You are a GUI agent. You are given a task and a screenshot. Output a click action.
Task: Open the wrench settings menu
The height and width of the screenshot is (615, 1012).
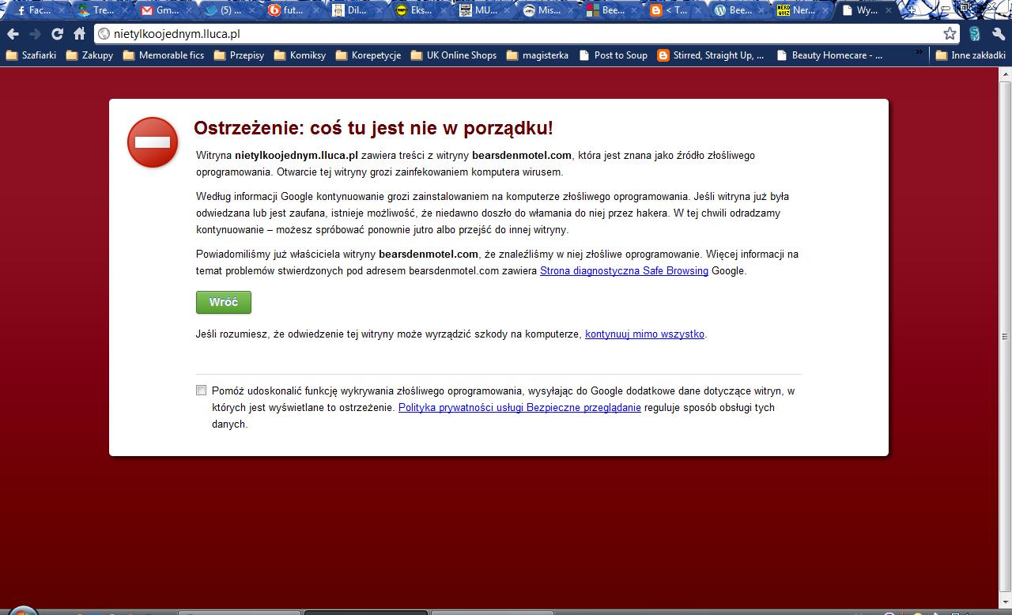(x=998, y=34)
